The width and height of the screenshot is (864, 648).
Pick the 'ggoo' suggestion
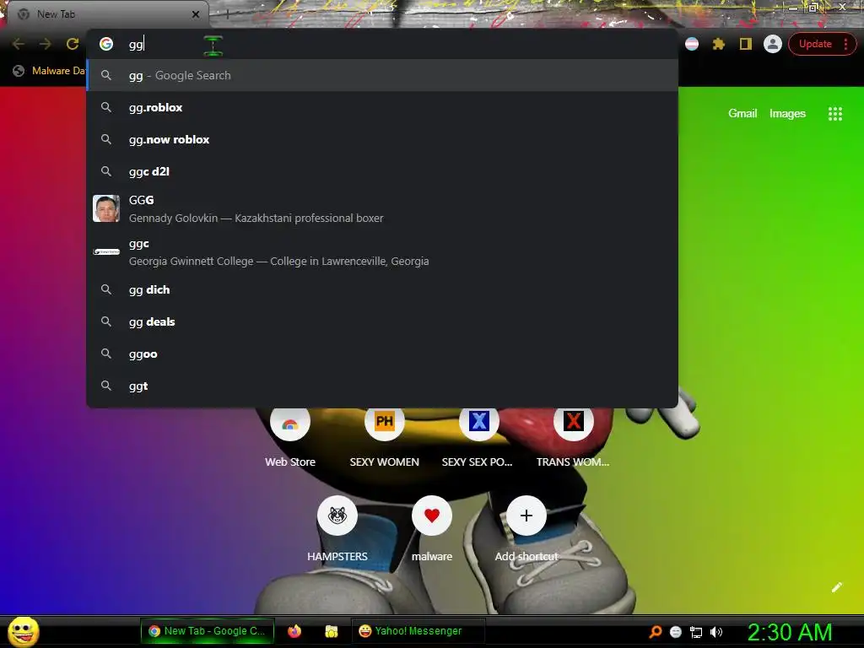tap(382, 354)
